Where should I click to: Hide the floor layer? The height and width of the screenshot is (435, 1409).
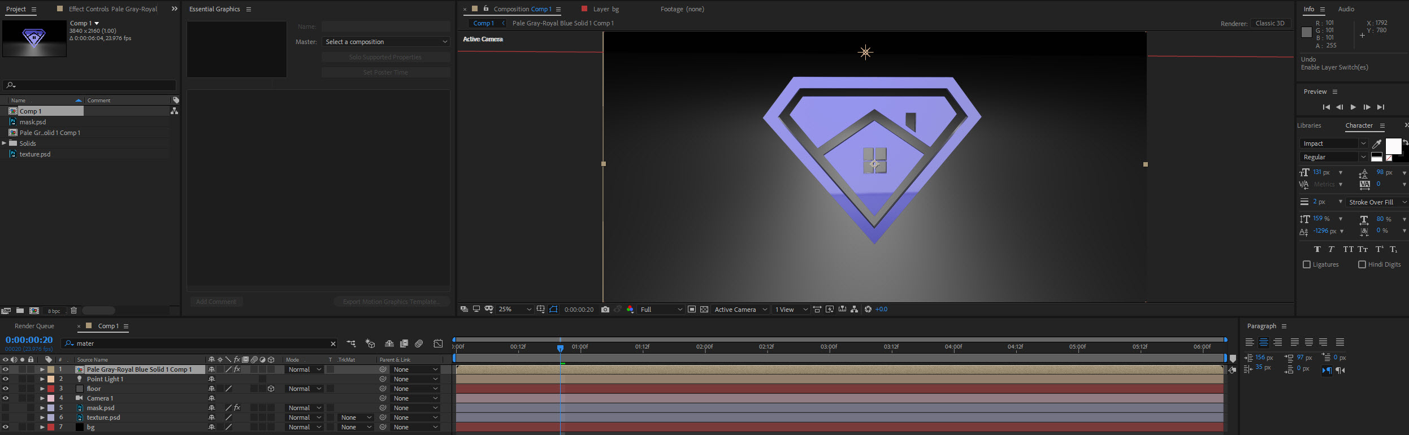6,389
